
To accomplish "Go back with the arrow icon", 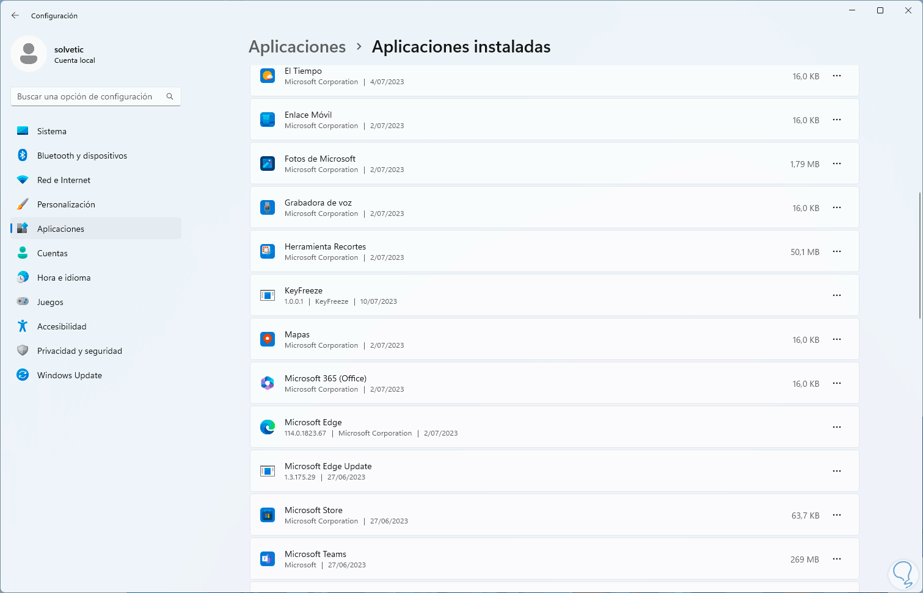I will click(x=15, y=15).
